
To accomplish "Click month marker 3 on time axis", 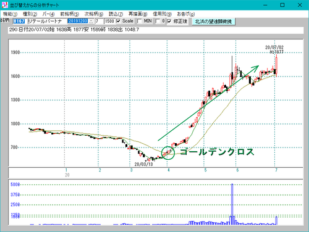I will [131, 170].
